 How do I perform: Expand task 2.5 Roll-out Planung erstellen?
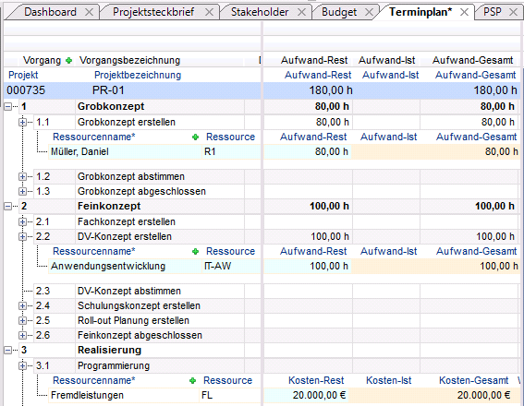pyautogui.click(x=22, y=320)
